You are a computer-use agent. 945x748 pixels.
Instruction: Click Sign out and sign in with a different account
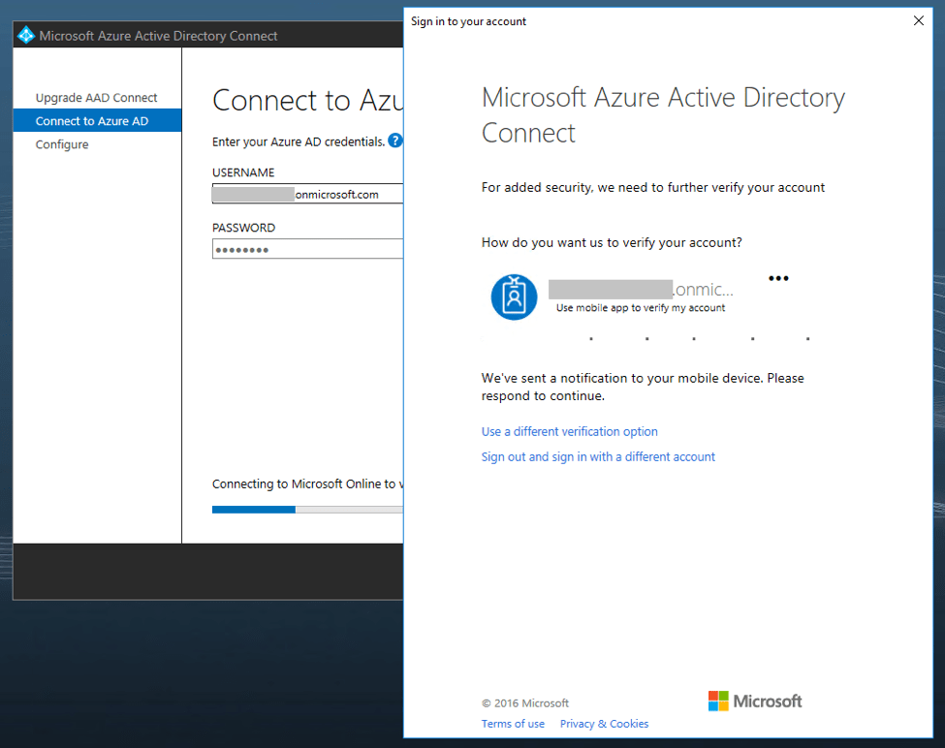598,456
